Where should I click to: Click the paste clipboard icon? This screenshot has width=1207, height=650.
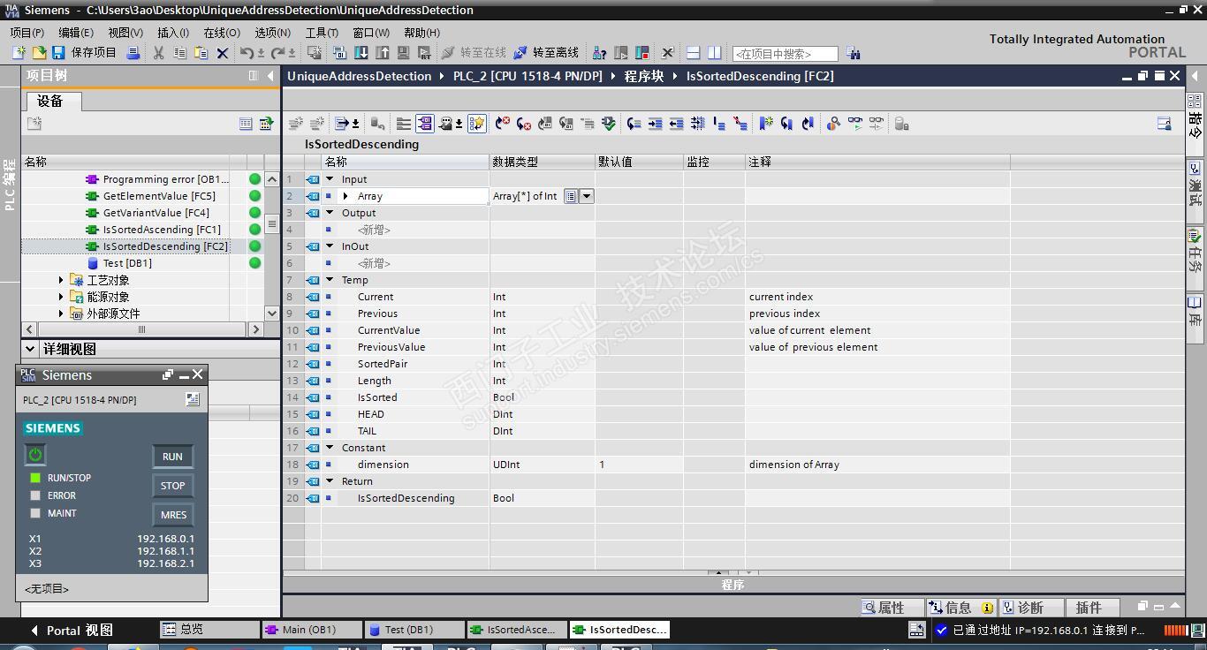coord(201,53)
